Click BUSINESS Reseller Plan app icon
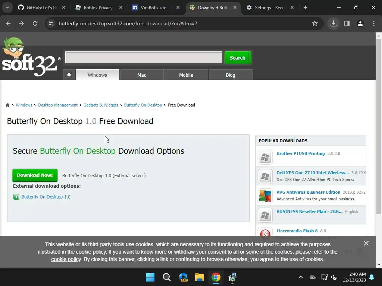The width and height of the screenshot is (382, 286). point(265,215)
